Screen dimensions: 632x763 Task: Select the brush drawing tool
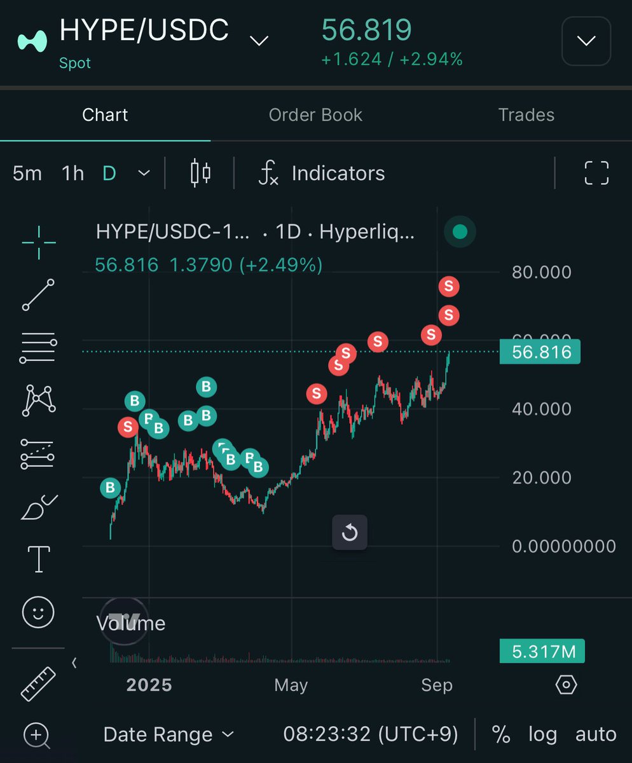click(x=39, y=507)
